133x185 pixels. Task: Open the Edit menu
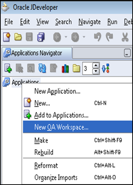(x=25, y=22)
